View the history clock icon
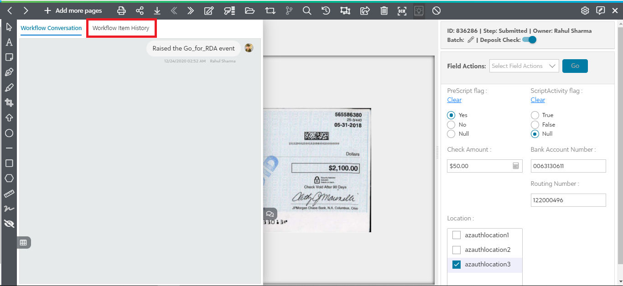The width and height of the screenshot is (623, 286). pos(326,10)
